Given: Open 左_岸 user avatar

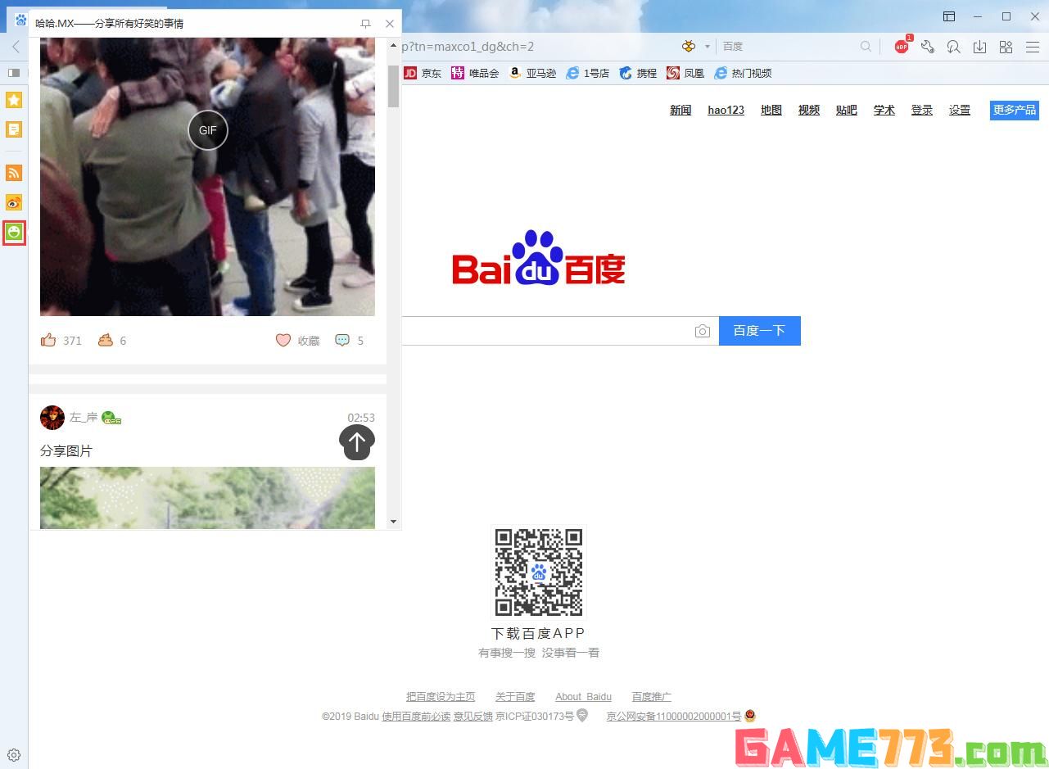Looking at the screenshot, I should 52,418.
